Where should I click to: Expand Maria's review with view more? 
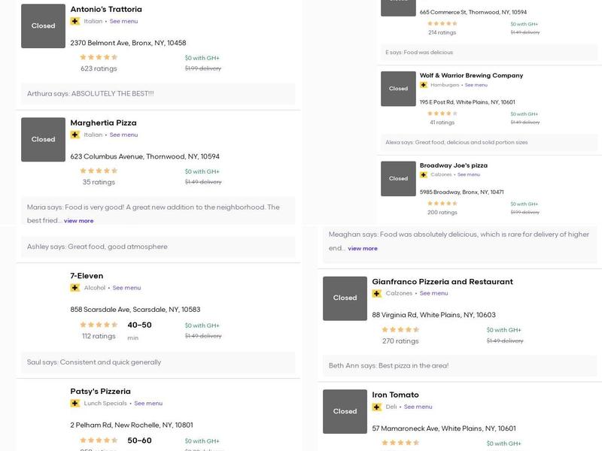coord(78,221)
